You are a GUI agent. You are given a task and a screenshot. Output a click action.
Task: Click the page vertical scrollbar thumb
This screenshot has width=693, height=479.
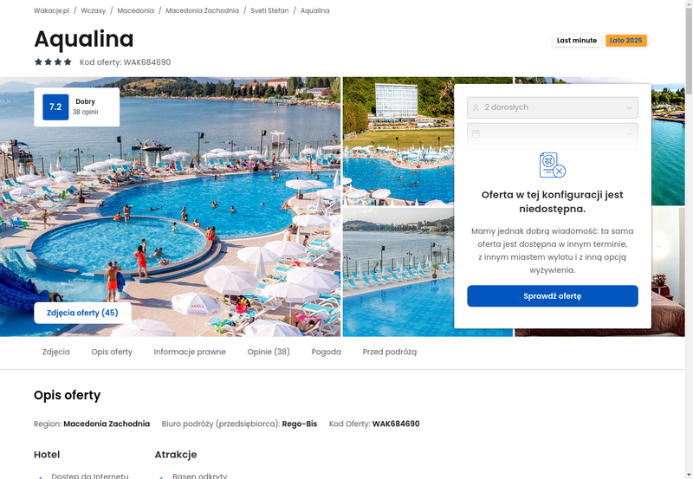click(x=689, y=49)
